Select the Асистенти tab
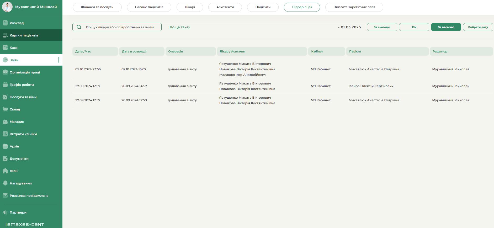 point(225,7)
